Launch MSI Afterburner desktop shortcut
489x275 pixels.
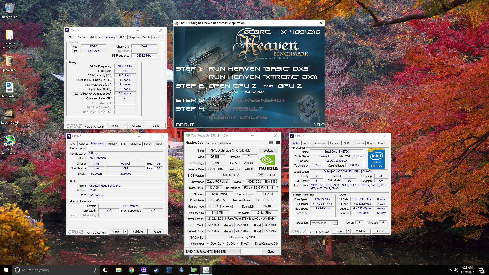click(x=9, y=145)
